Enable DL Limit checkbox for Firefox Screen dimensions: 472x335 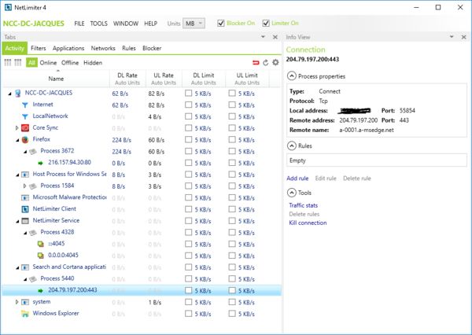(x=189, y=140)
